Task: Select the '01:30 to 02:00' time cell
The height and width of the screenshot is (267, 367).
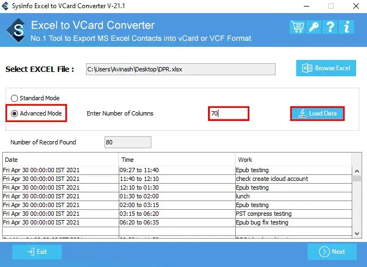Action: (x=177, y=196)
